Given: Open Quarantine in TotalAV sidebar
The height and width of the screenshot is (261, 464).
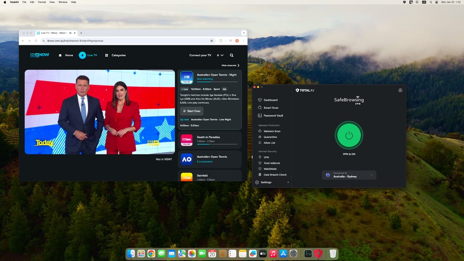Looking at the screenshot, I should click(x=267, y=137).
